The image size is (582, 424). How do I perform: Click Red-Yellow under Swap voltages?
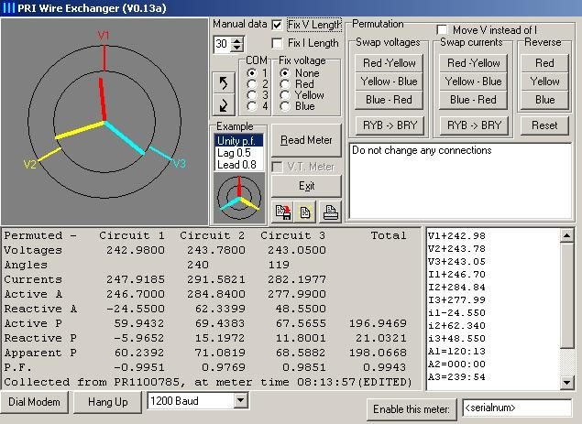click(390, 63)
